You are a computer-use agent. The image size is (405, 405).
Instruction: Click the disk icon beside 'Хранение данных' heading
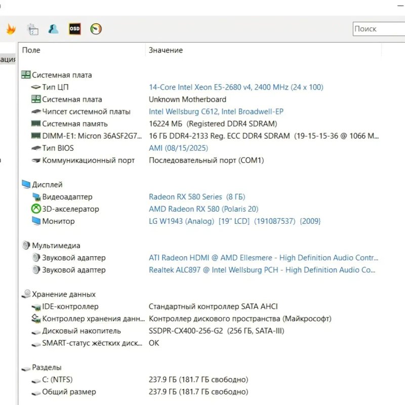point(26,294)
